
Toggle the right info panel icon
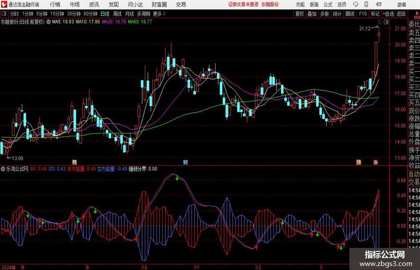[x=386, y=22]
